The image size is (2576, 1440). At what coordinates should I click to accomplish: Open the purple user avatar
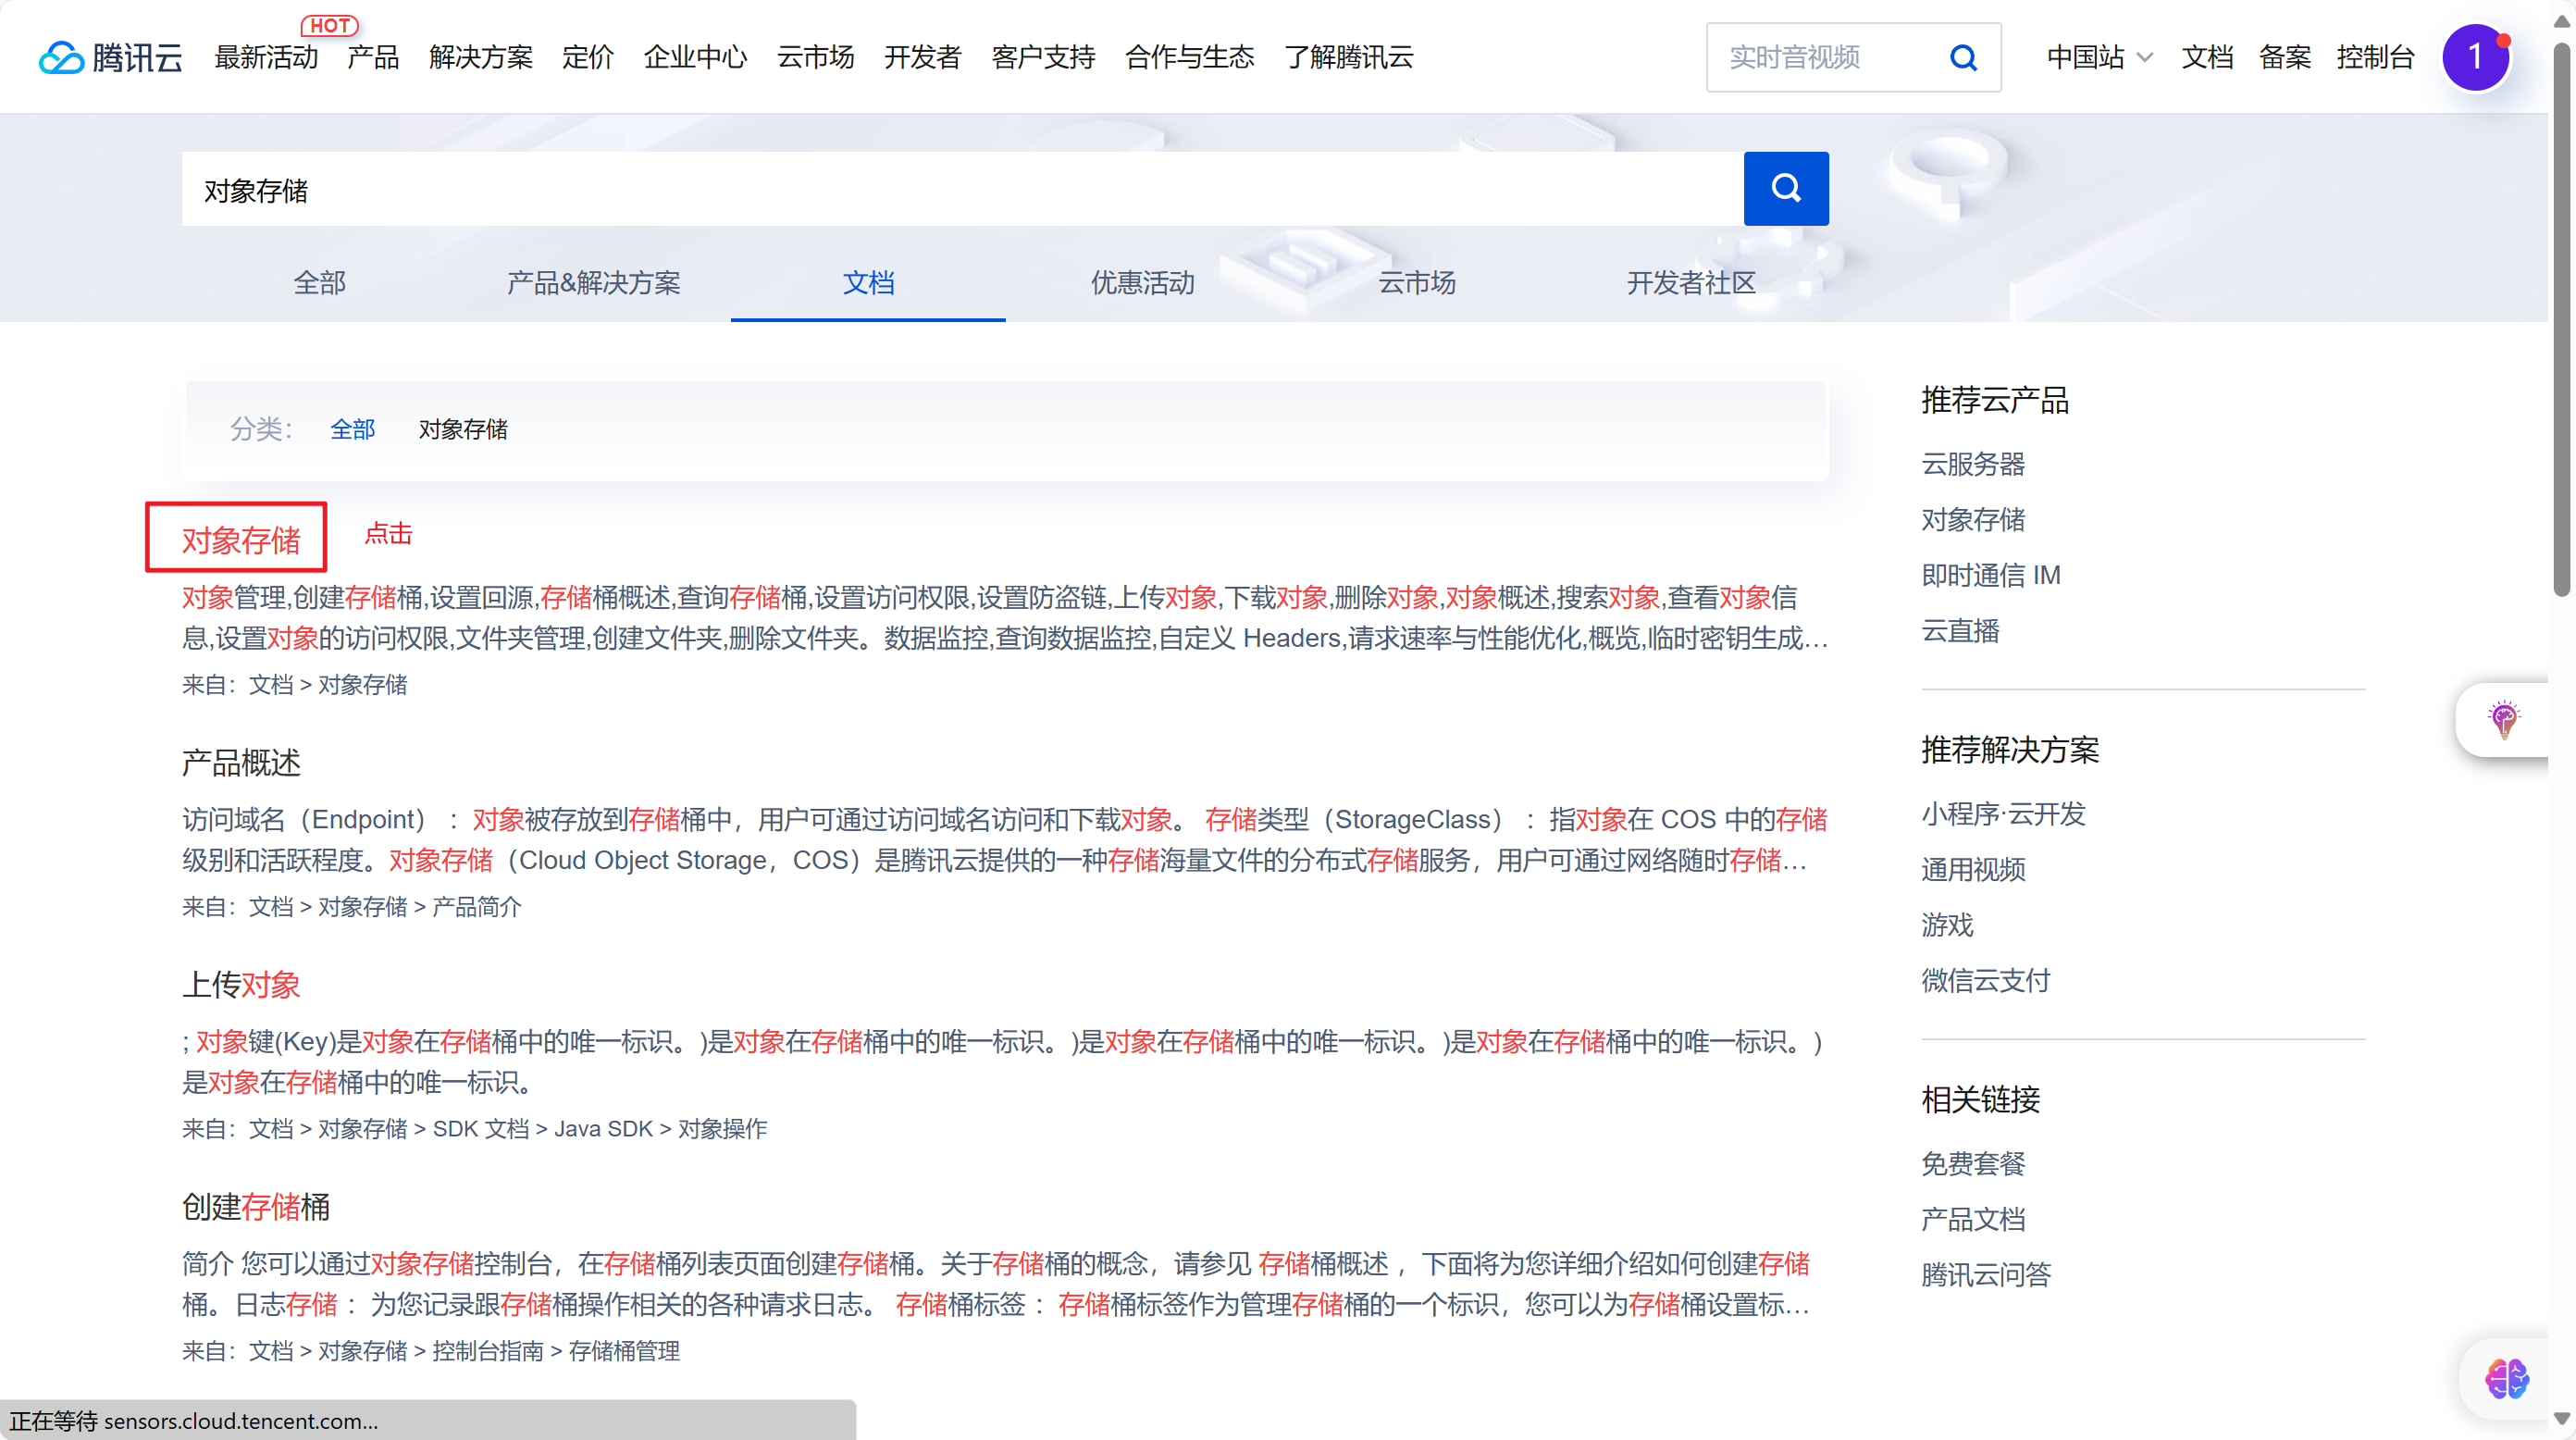pos(2474,57)
